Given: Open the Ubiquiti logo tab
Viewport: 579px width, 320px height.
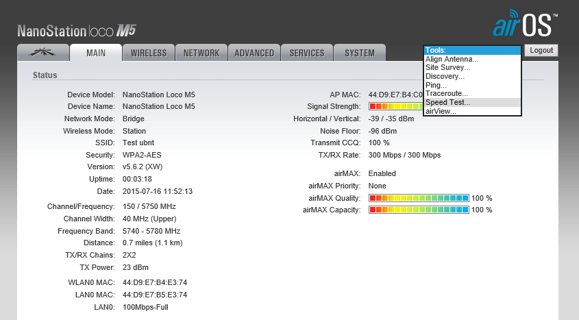Looking at the screenshot, I should [42, 53].
